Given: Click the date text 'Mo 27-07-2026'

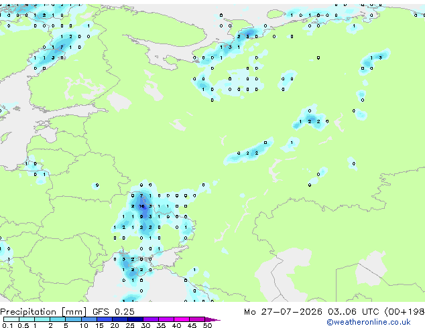Looking at the screenshot, I should 283,312.
